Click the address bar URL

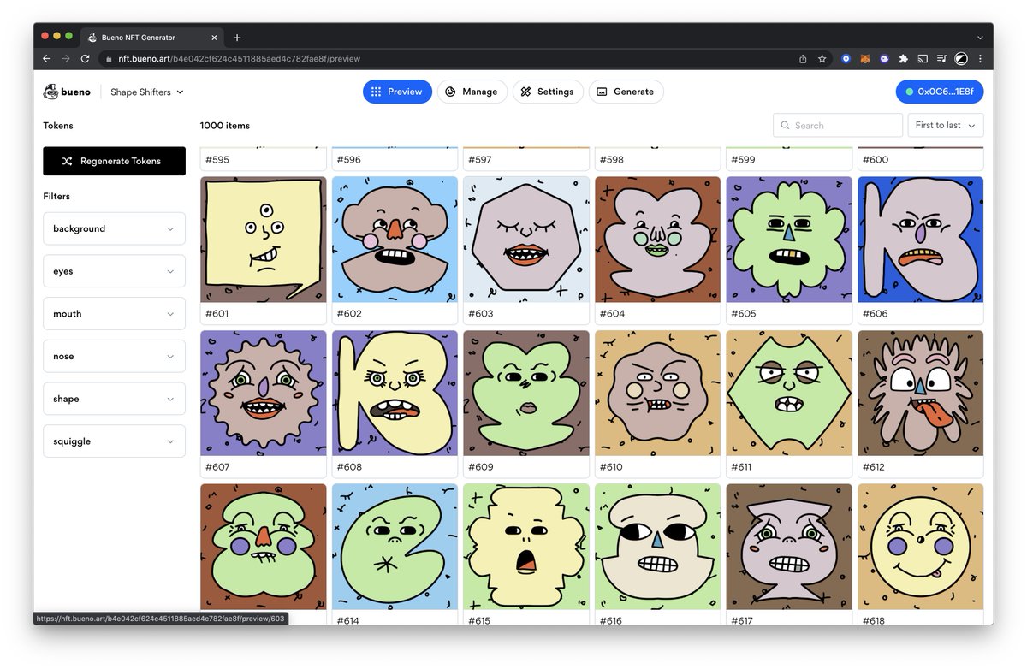coord(238,59)
